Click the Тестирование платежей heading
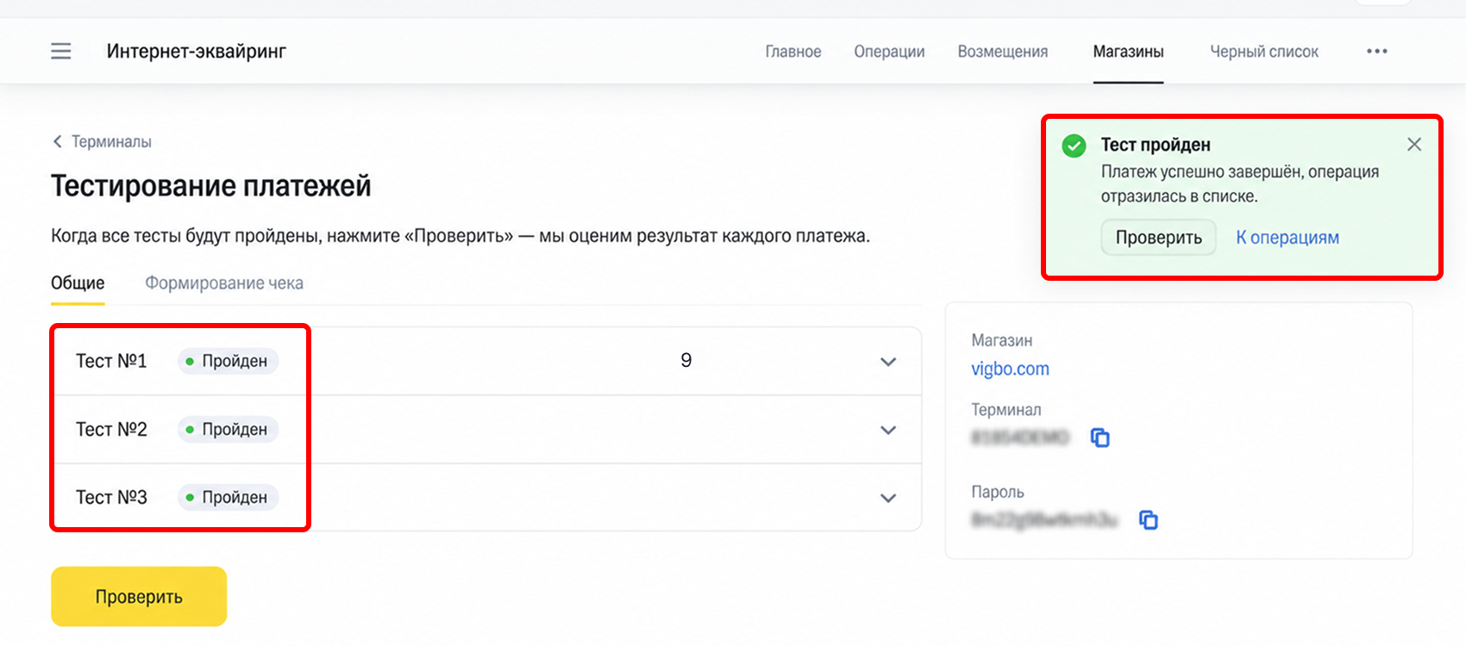Screen dimensions: 1466x646 pos(211,186)
